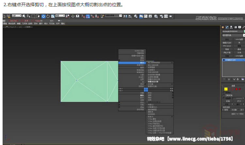
Task: Open the Motion command panel tab
Action: coord(236,27)
